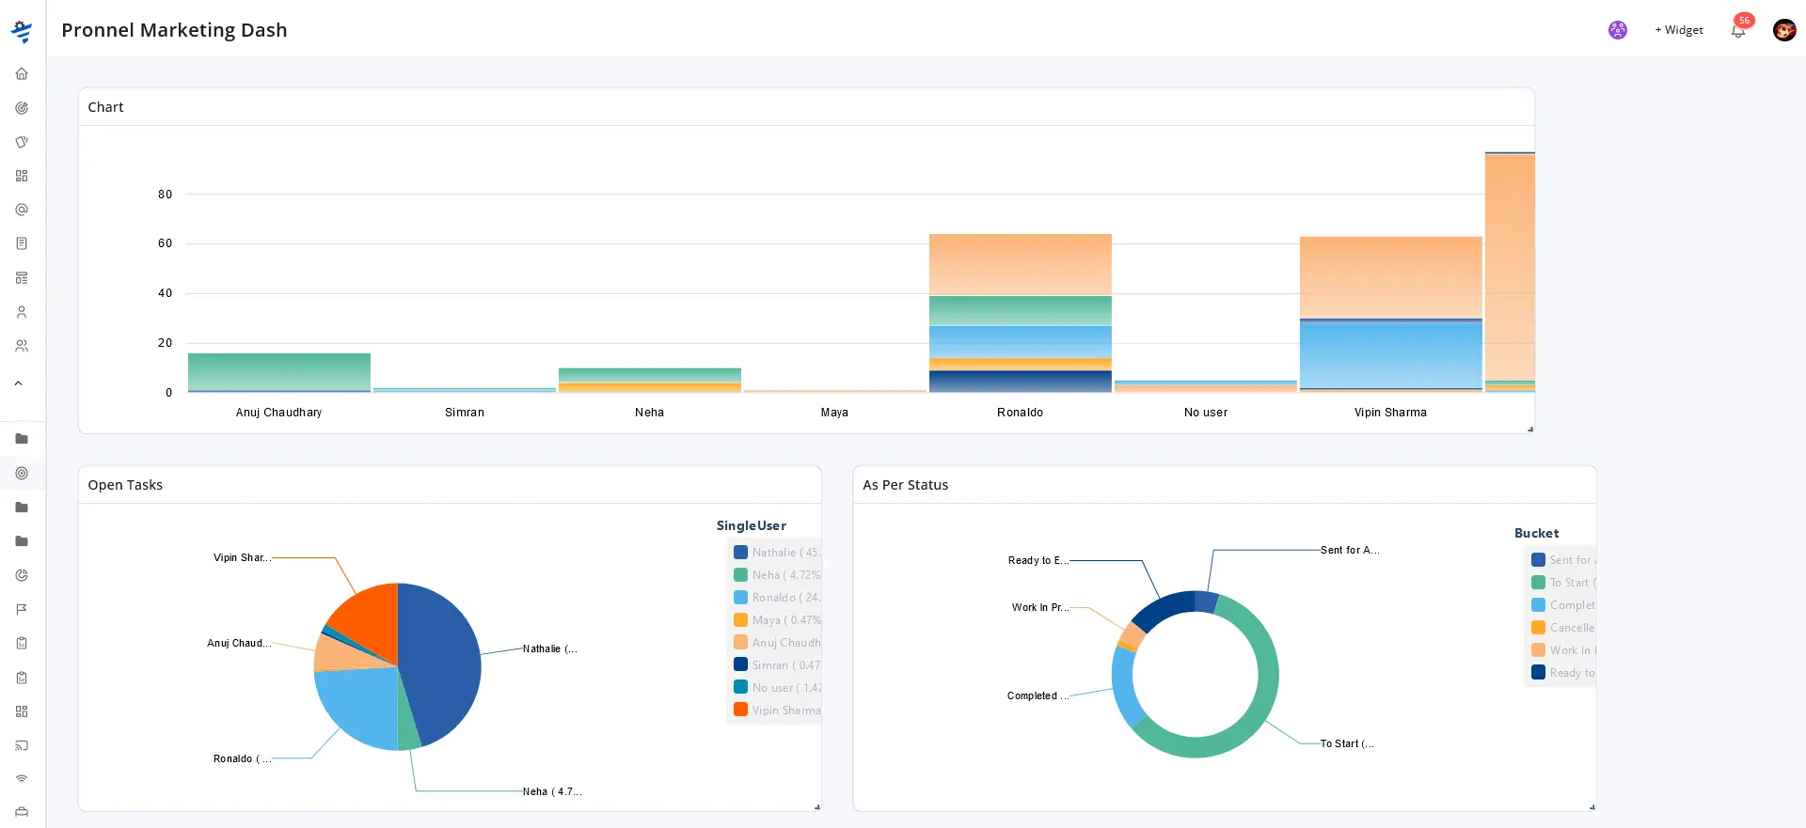
Task: Open the folder icon just above the pie-chart icon
Action: (22, 541)
